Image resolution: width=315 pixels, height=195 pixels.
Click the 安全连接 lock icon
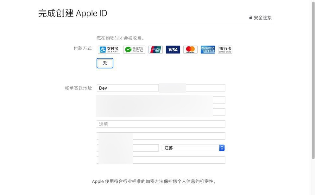(x=251, y=18)
